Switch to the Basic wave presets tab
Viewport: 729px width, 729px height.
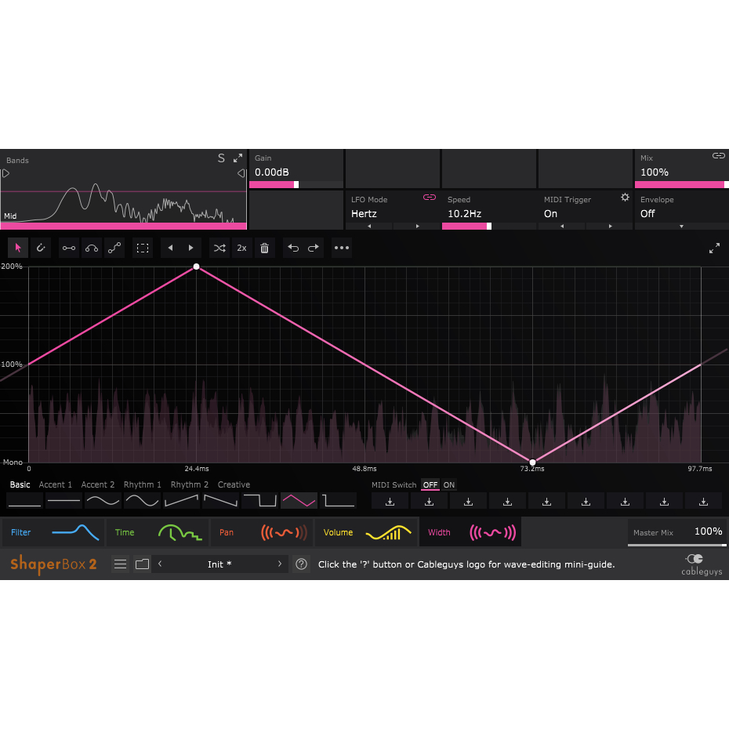(20, 484)
